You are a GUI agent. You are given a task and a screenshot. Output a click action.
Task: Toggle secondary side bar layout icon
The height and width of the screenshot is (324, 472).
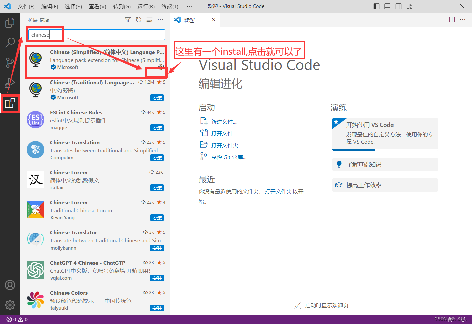point(399,6)
